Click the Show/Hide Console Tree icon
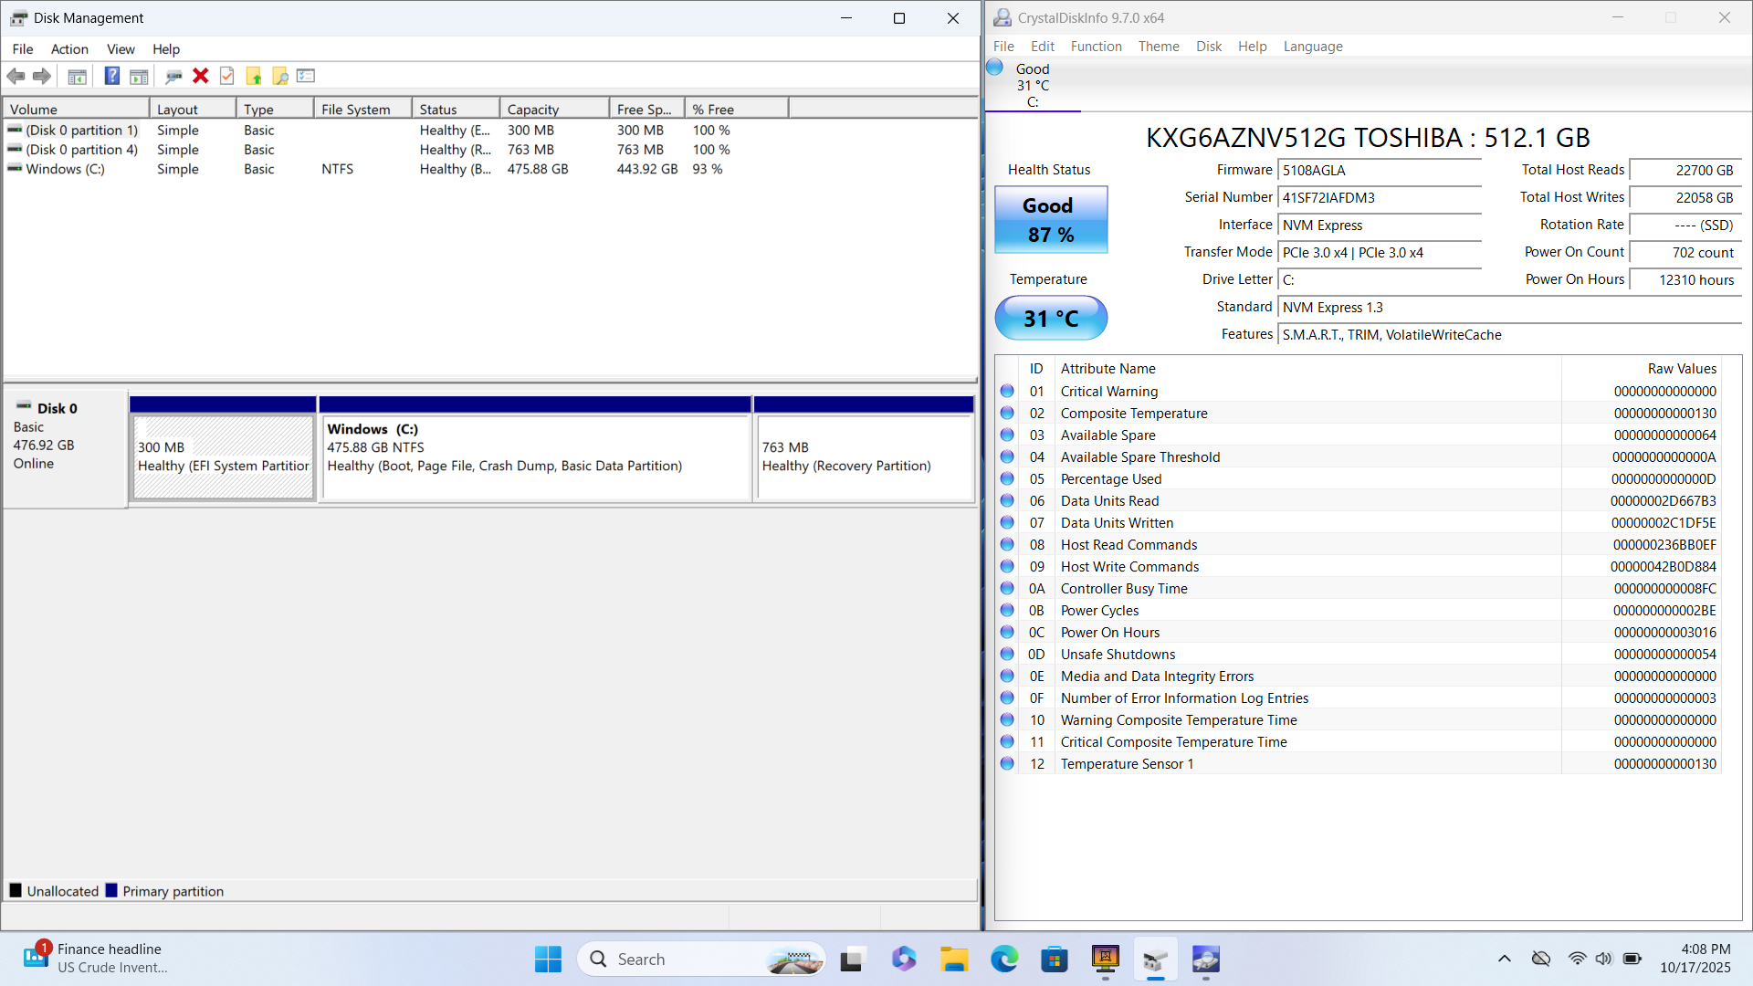The image size is (1753, 986). click(78, 76)
